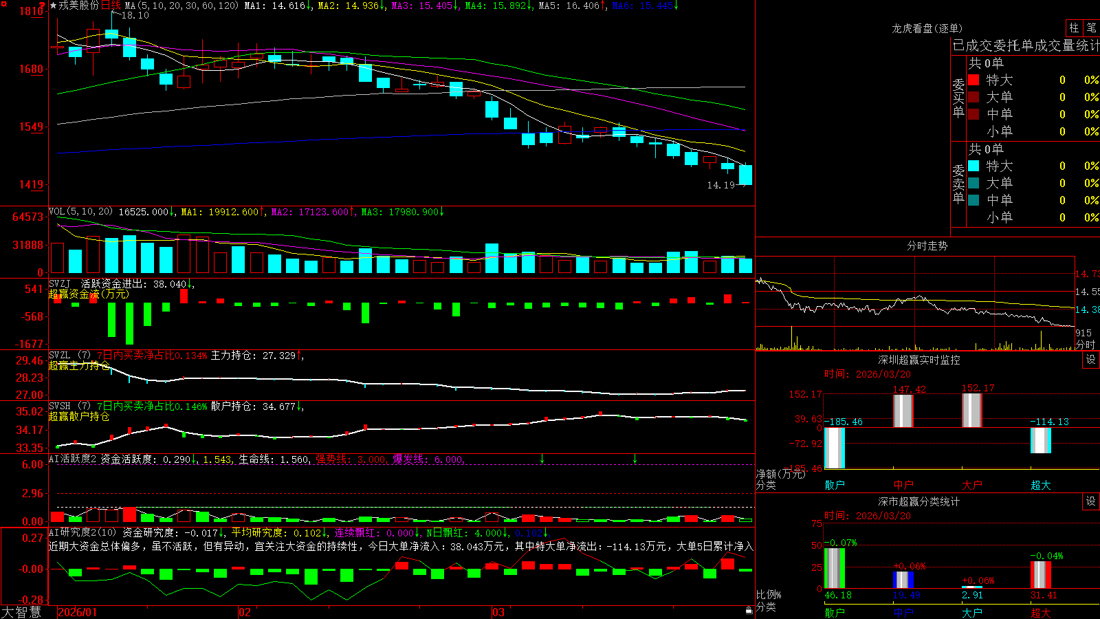Click the 已成交委托单成交量统计 header
Screen dimensions: 1100x619
(x=1026, y=45)
